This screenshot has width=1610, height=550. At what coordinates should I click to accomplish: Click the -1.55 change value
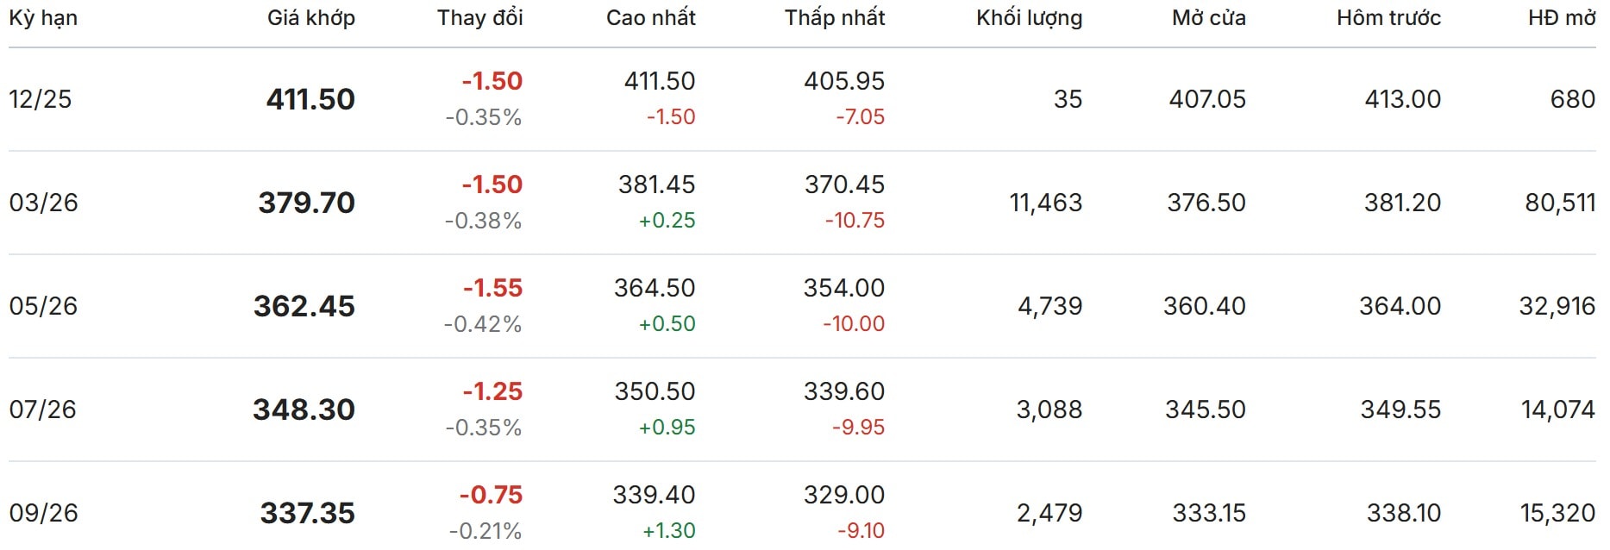click(x=492, y=288)
